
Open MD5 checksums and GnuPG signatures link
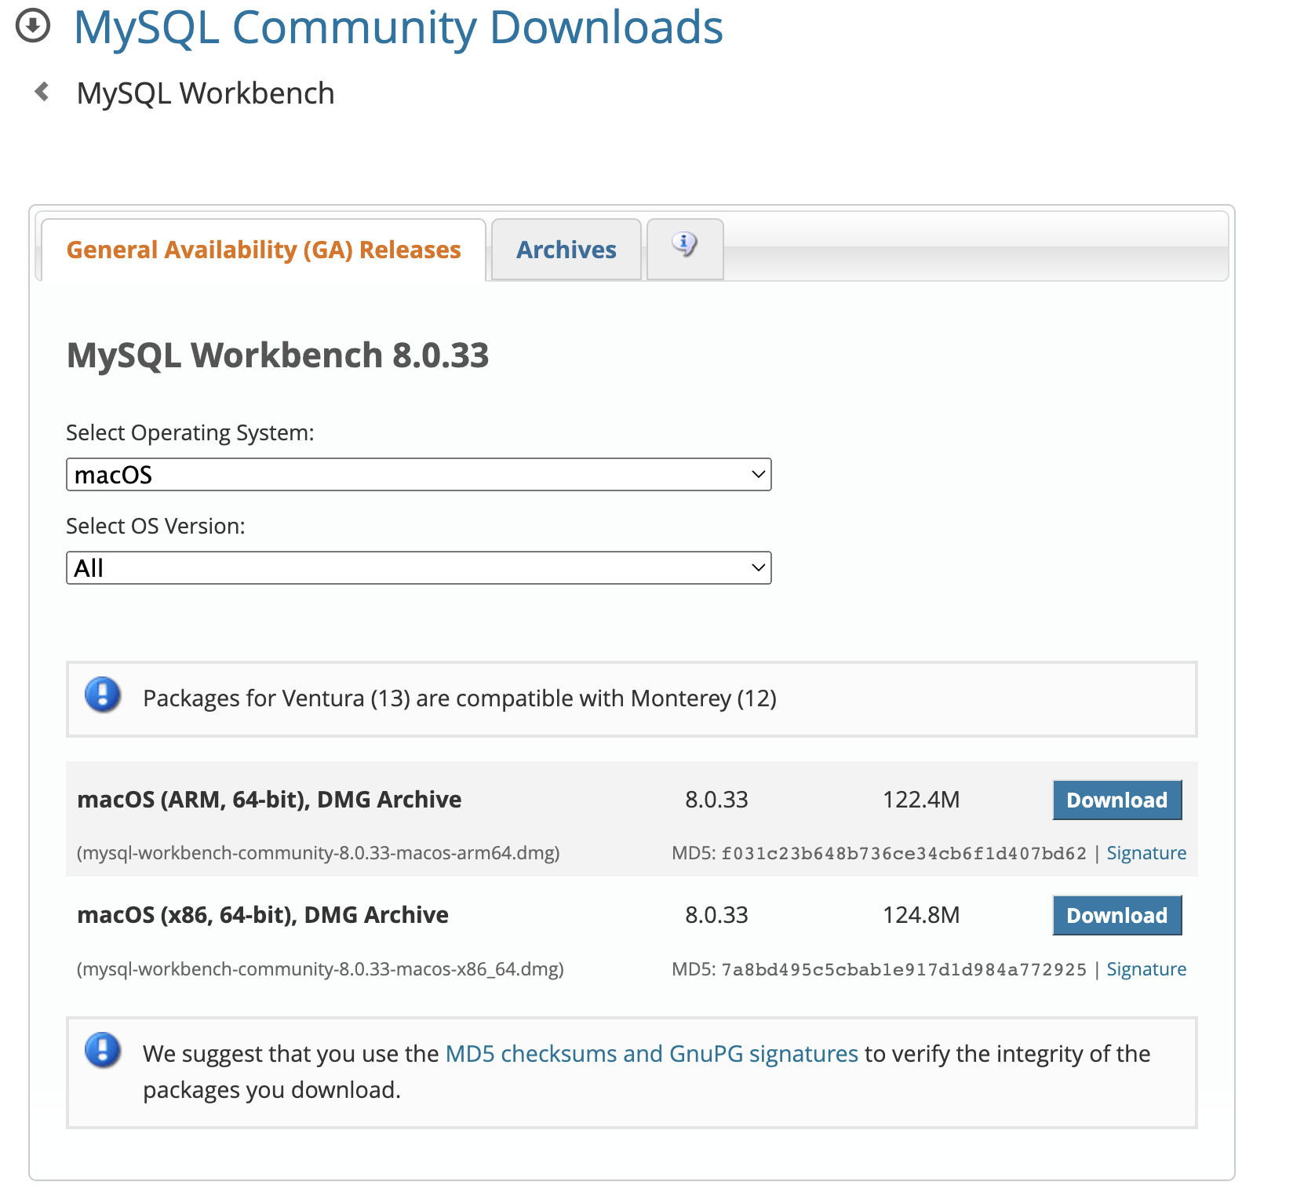[x=652, y=1053]
